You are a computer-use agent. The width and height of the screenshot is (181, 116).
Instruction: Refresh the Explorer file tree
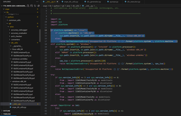pyautogui.click(x=35, y=5)
